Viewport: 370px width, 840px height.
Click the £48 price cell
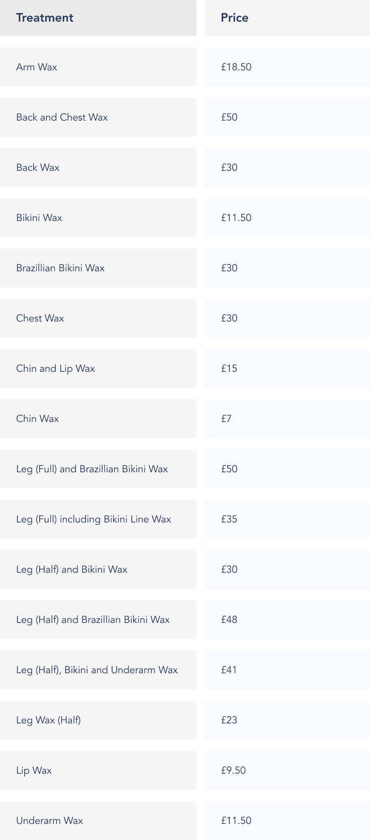point(229,619)
